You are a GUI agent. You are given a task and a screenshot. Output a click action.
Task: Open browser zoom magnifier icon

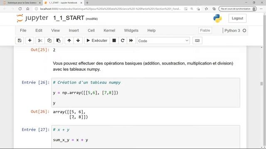pyautogui.click(x=192, y=9)
